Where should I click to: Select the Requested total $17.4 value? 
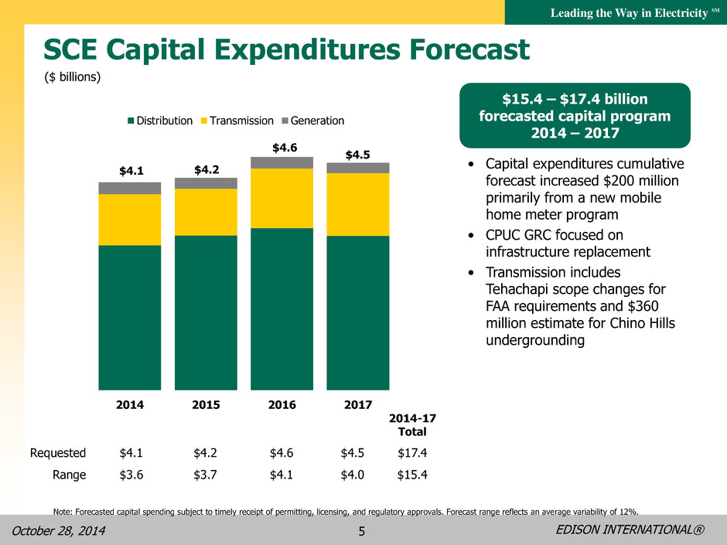(412, 453)
